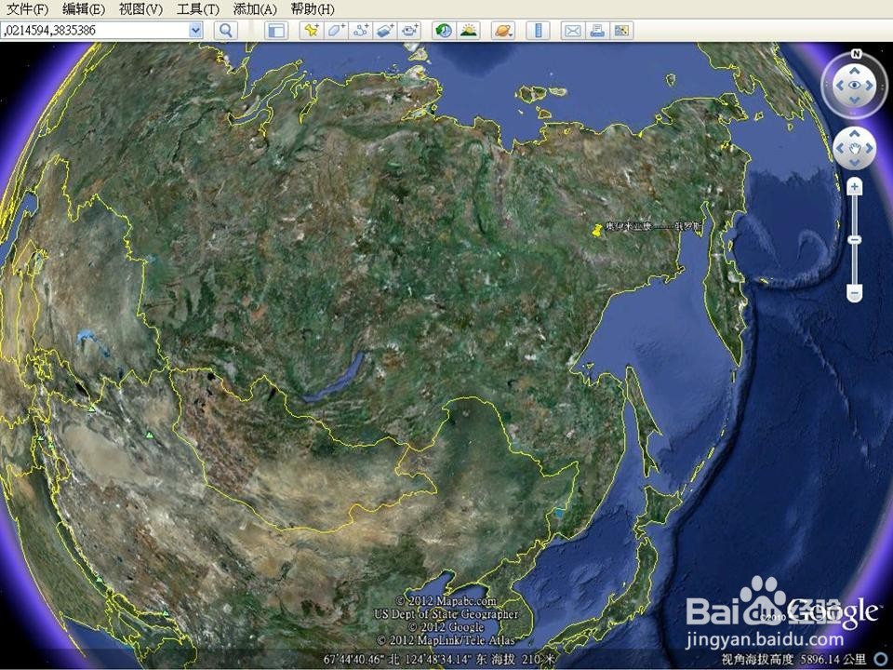
Task: Open the 工具(T) menu
Action: [x=197, y=9]
